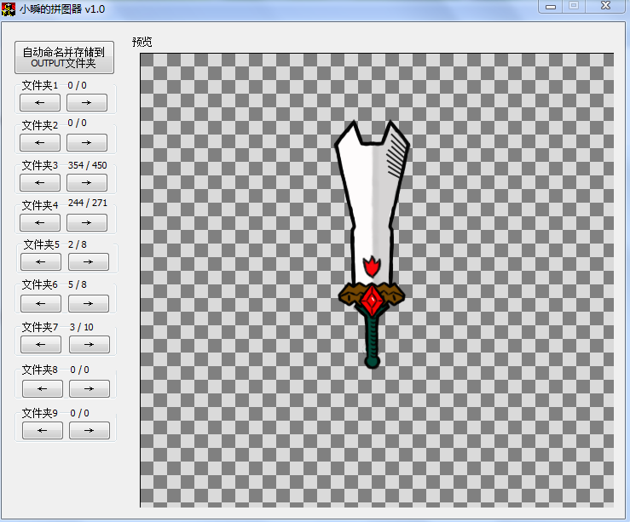Next handle option in 文件夹7
Viewport: 630px width, 522px height.
90,345
